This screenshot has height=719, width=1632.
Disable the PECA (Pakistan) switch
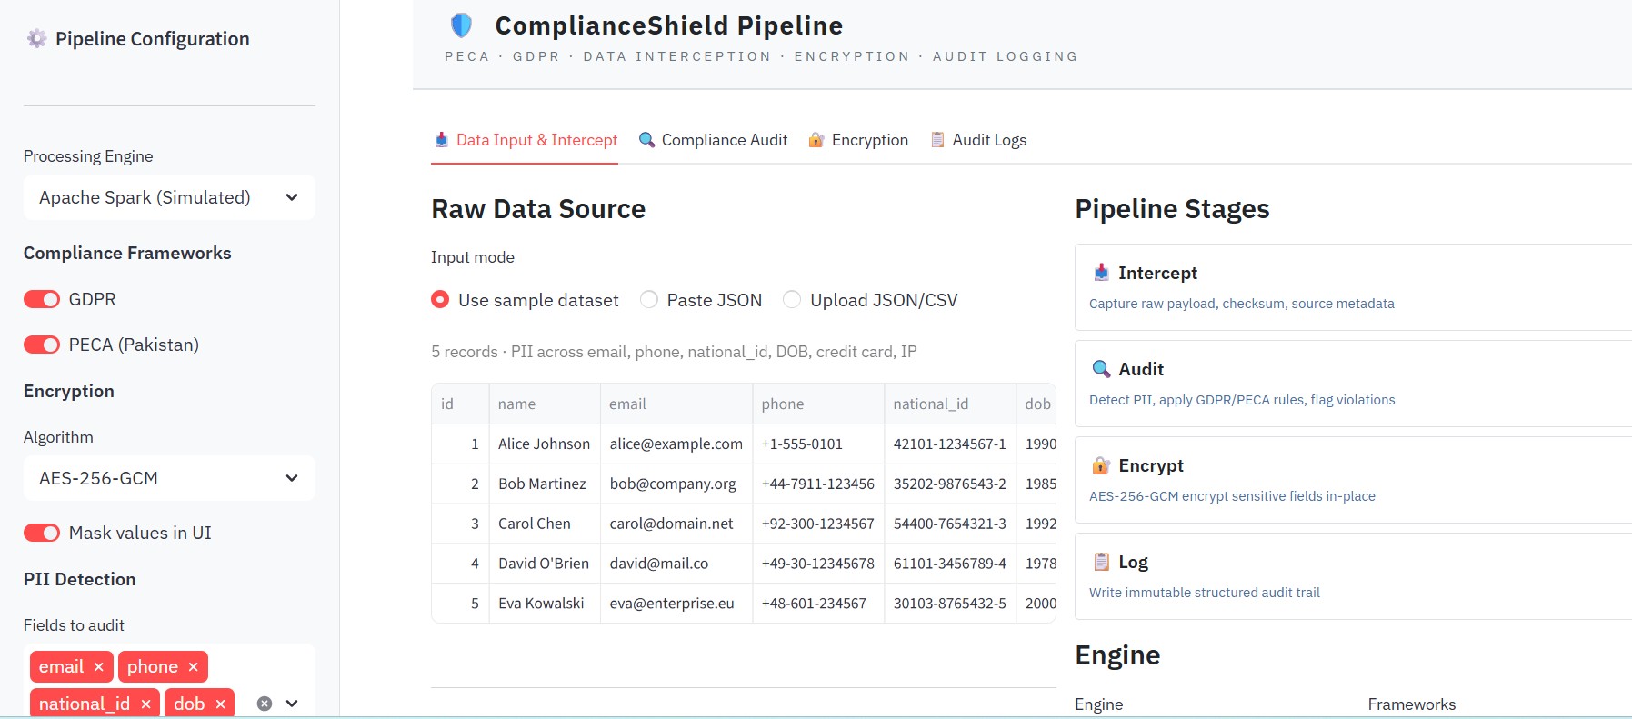click(42, 345)
